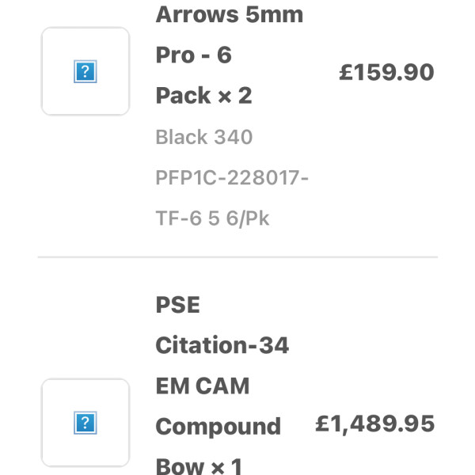Click the 'Pack × 2' quantity text
Image resolution: width=475 pixels, height=475 pixels.
coord(203,96)
